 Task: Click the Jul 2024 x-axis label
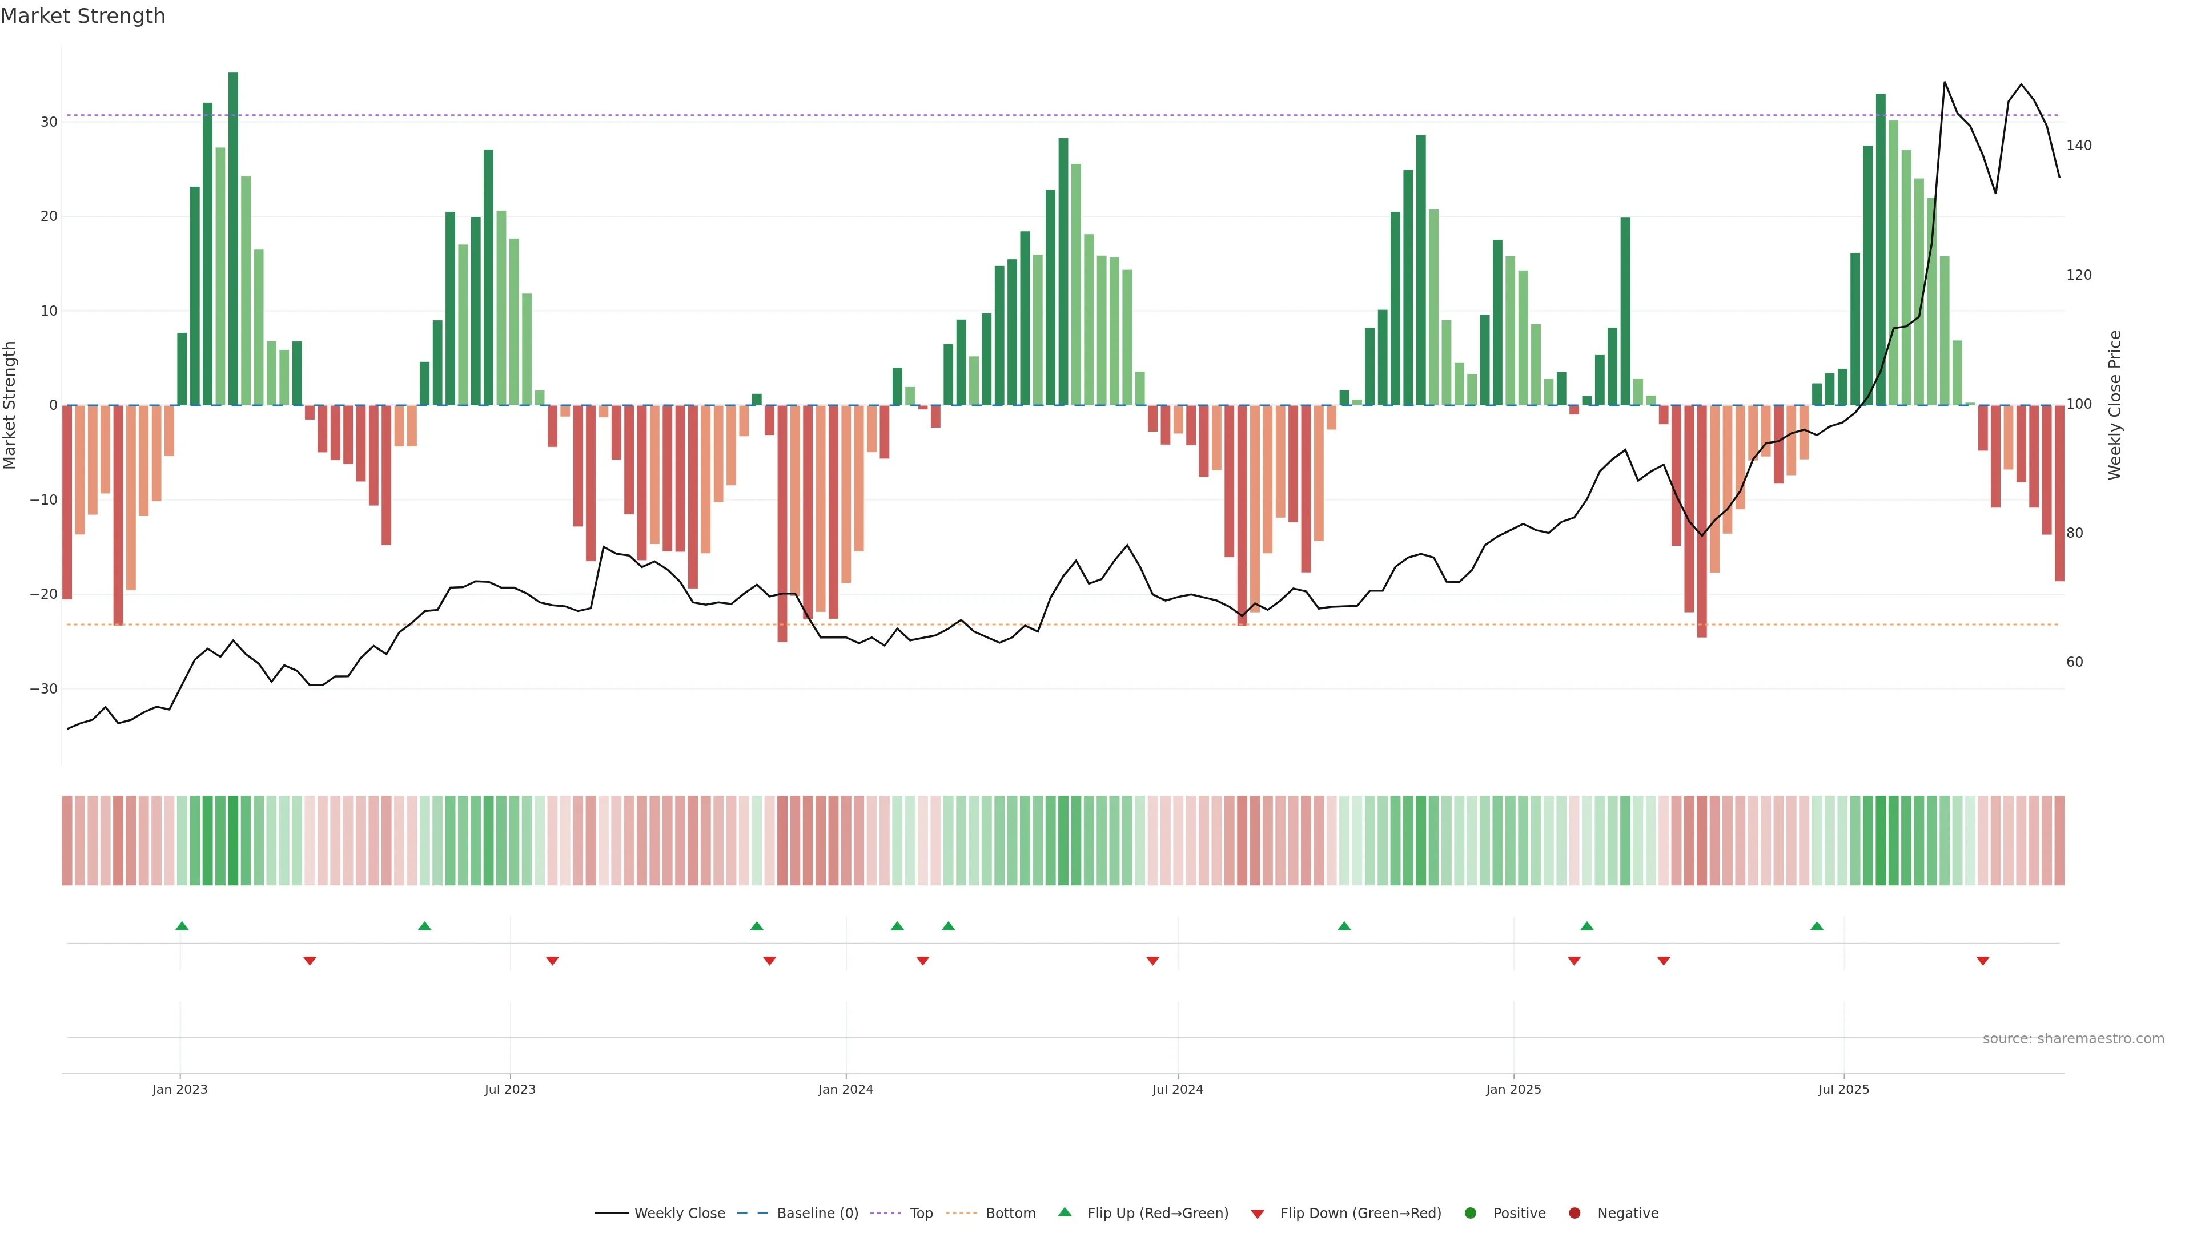[x=1178, y=1089]
